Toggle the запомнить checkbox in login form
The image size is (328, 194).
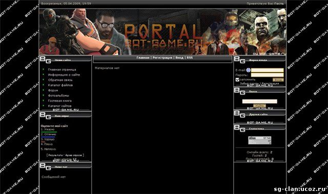pyautogui.click(x=237, y=80)
